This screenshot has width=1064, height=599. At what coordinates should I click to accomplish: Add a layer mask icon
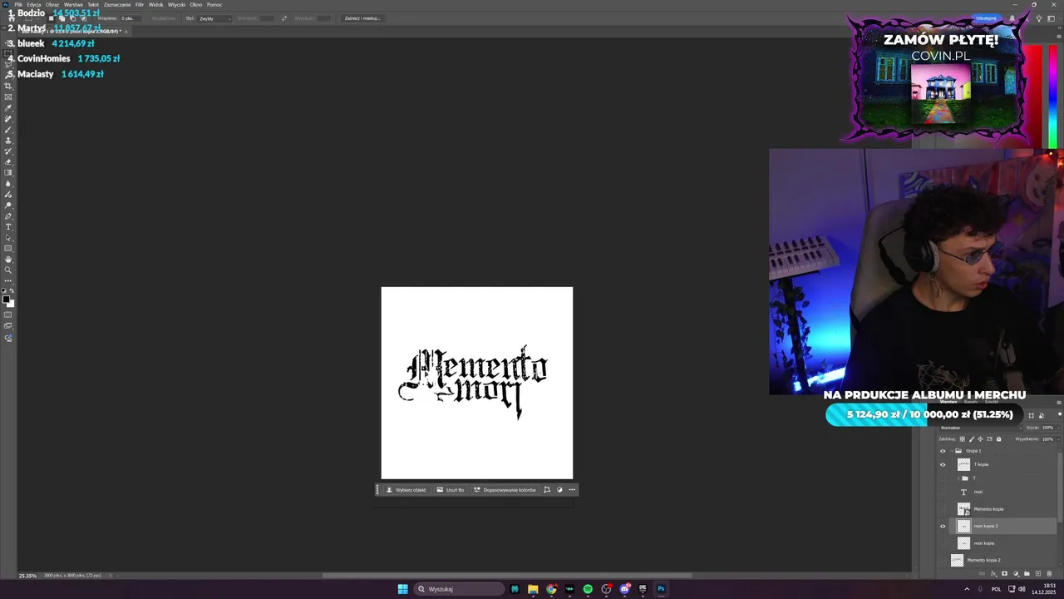click(x=1004, y=573)
